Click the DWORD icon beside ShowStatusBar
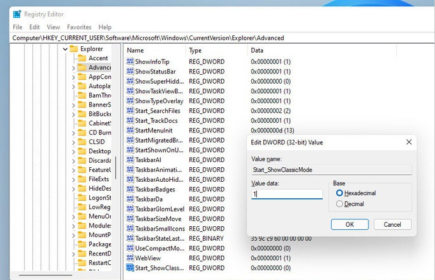The image size is (435, 280). pos(130,72)
